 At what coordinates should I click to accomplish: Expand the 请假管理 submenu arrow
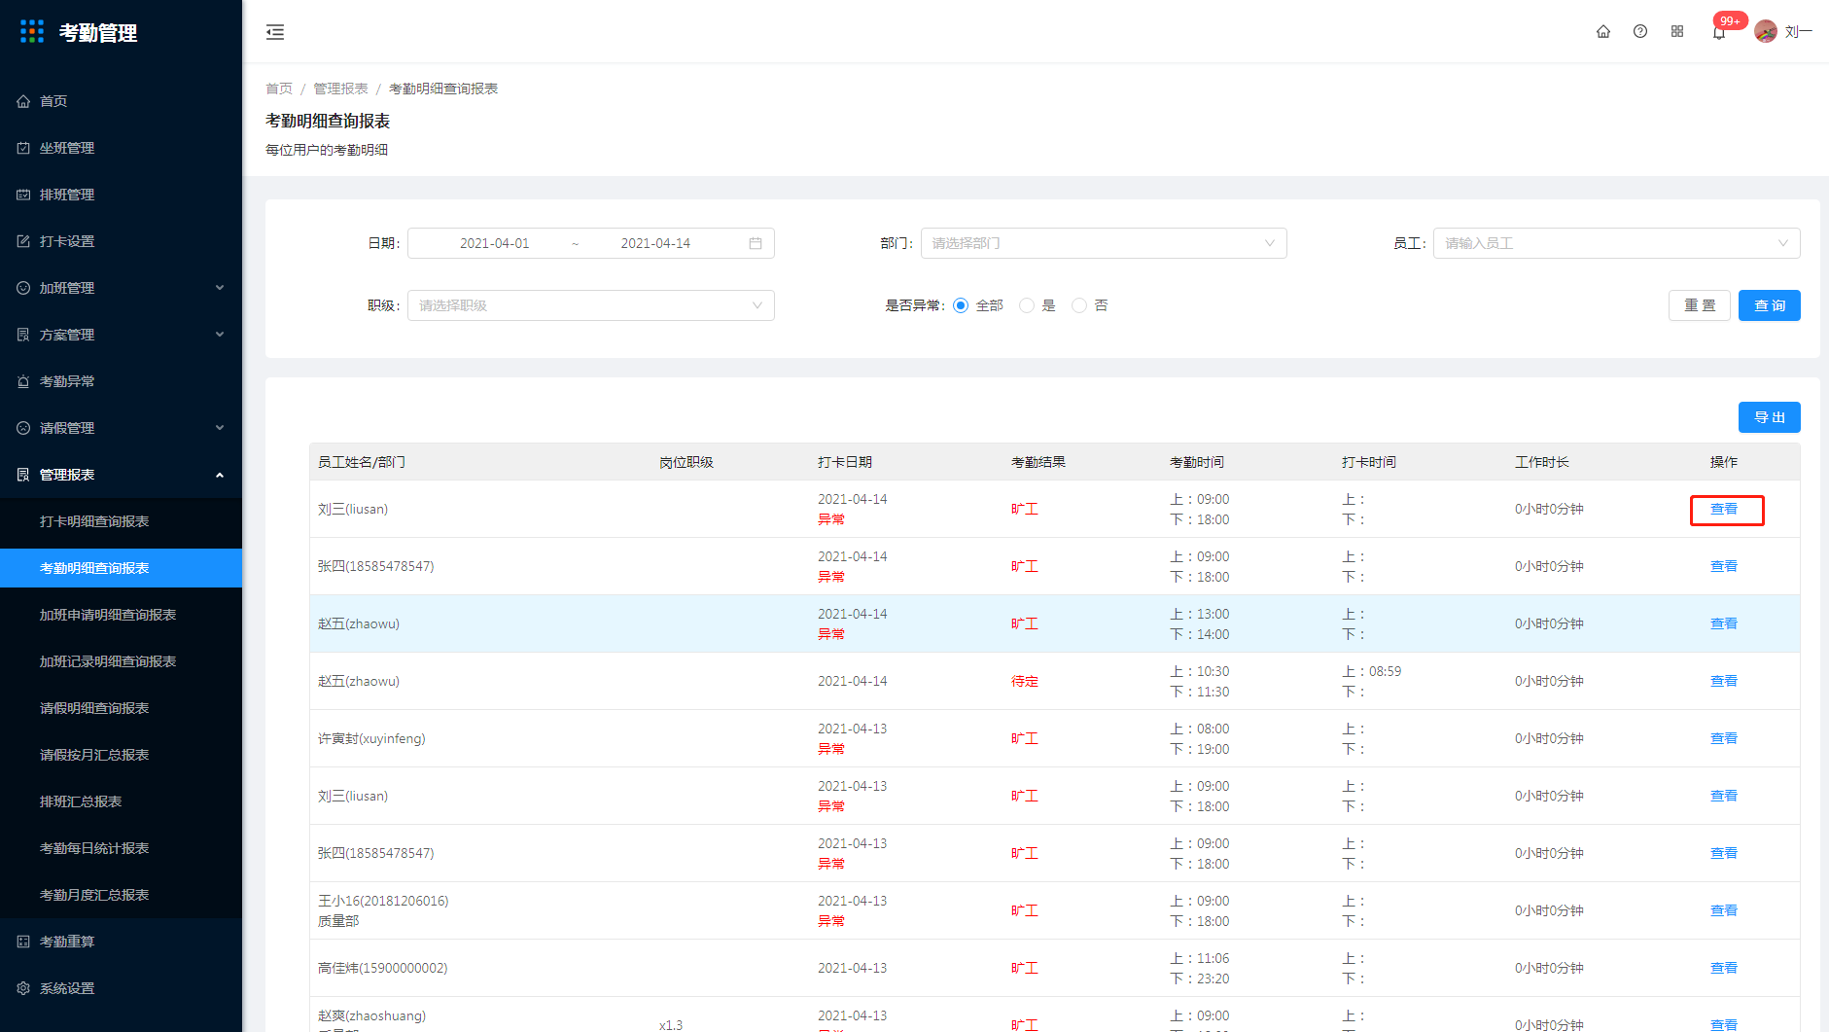[x=220, y=428]
